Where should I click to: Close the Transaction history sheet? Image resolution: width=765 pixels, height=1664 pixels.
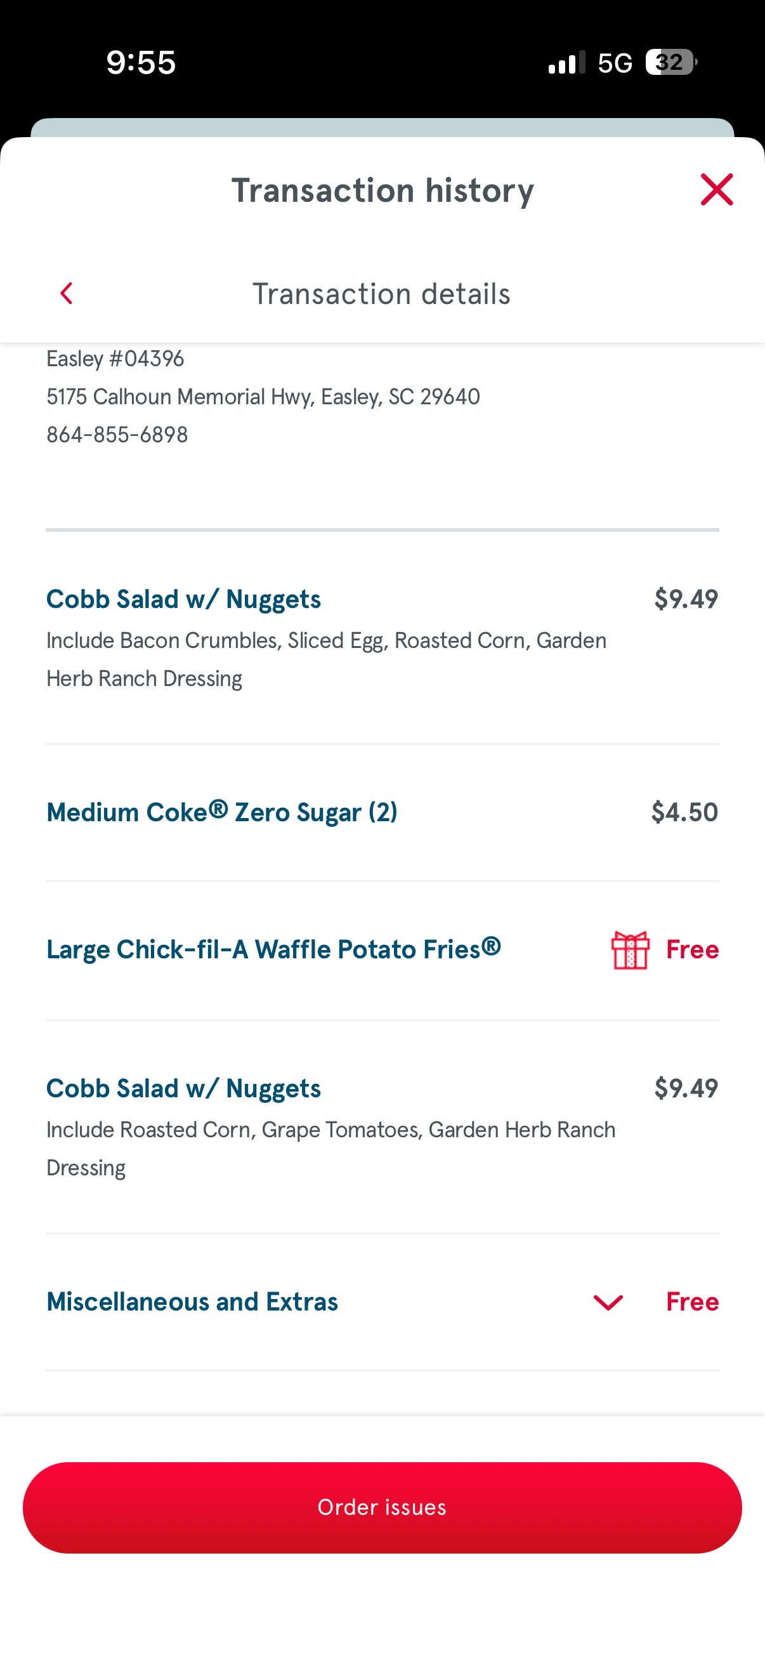[716, 190]
